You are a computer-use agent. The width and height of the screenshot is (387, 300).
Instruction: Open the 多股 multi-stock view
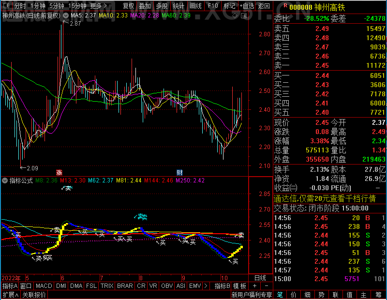(162, 6)
